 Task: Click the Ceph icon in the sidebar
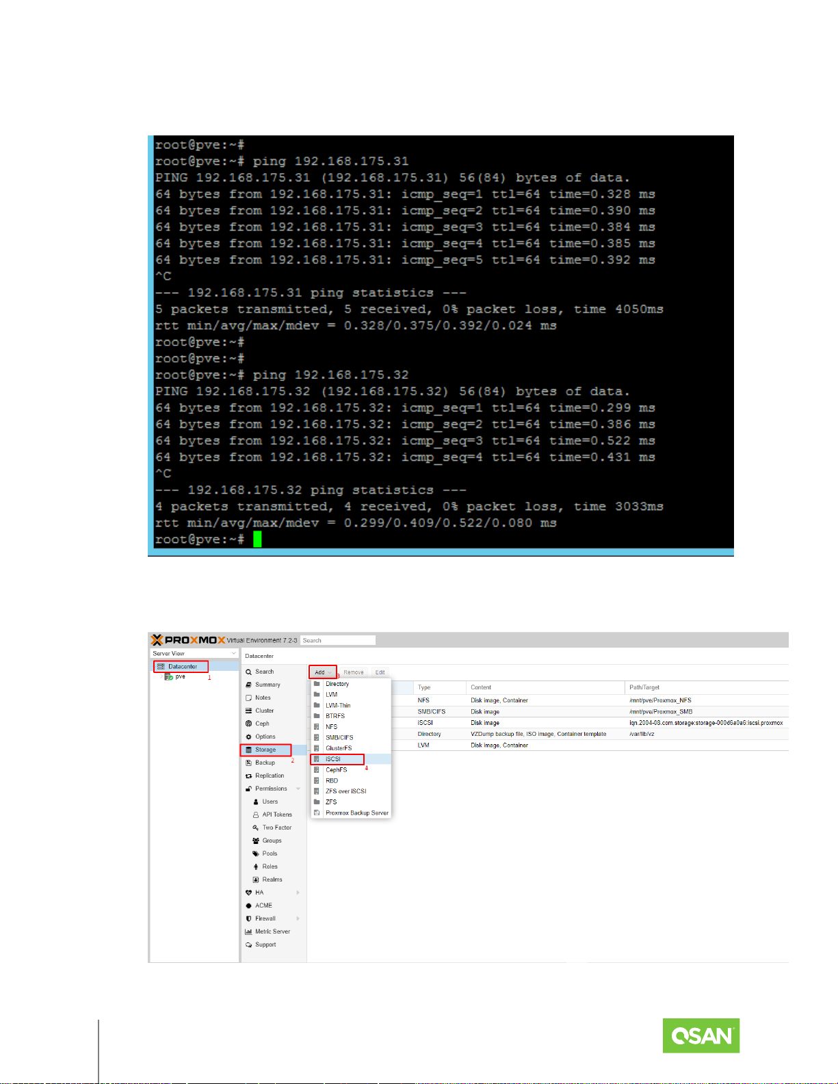click(x=249, y=724)
